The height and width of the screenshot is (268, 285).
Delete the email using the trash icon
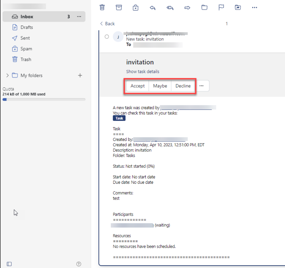click(102, 7)
